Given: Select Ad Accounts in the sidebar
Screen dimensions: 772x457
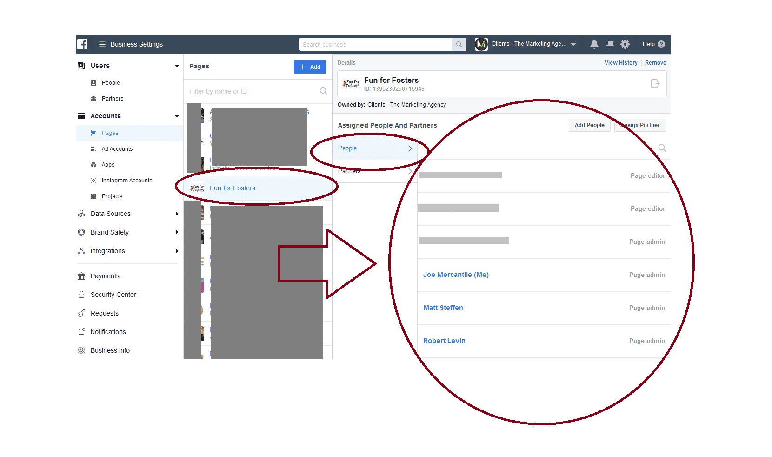Looking at the screenshot, I should coord(117,149).
